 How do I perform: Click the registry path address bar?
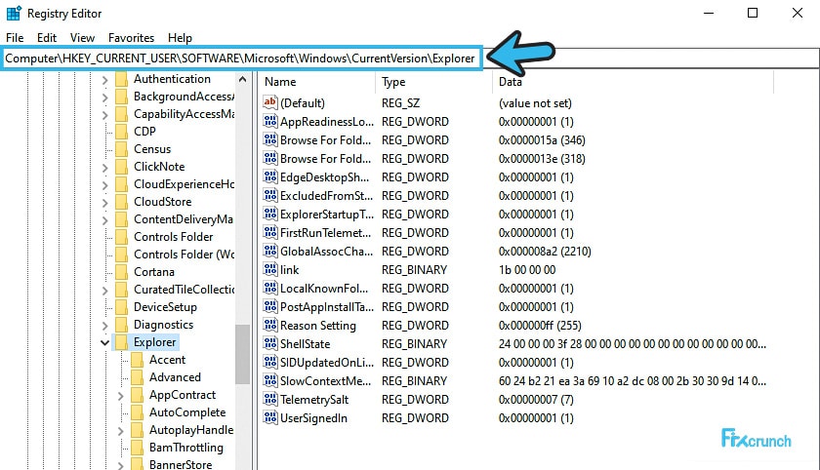pyautogui.click(x=240, y=58)
